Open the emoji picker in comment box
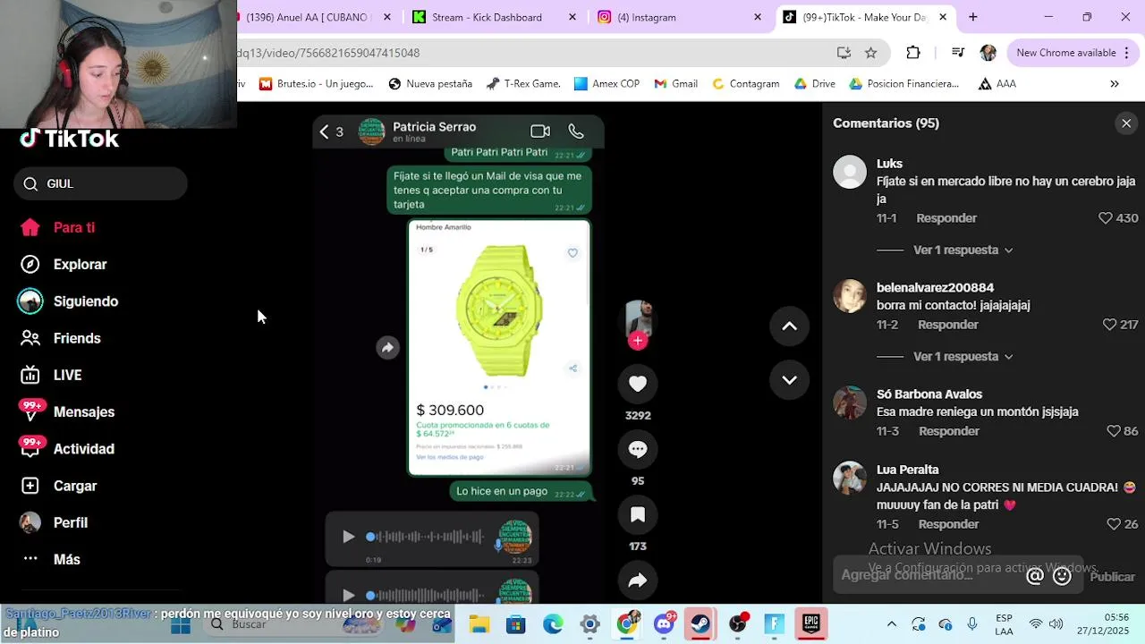This screenshot has height=644, width=1145. [x=1062, y=576]
